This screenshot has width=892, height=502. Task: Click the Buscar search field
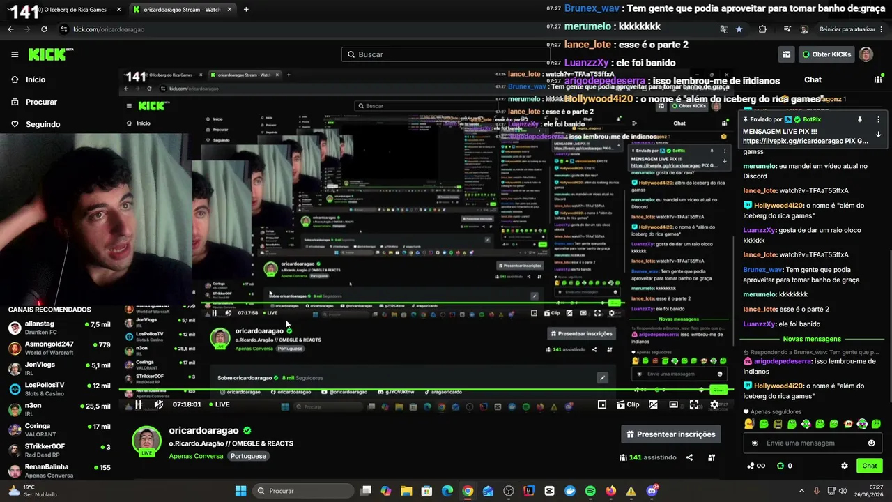[446, 54]
